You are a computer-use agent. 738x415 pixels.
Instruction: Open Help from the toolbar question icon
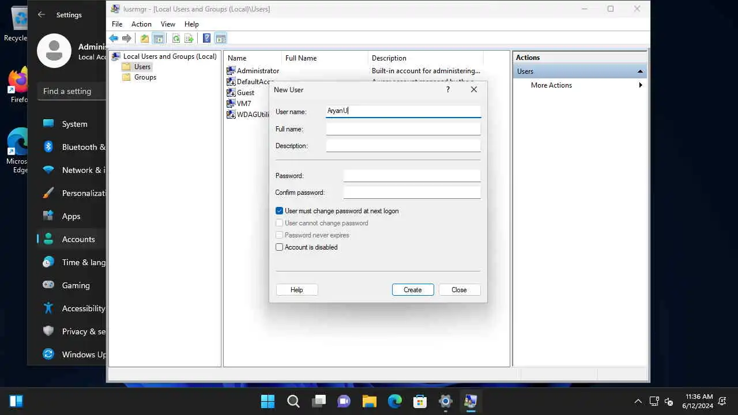(206, 39)
